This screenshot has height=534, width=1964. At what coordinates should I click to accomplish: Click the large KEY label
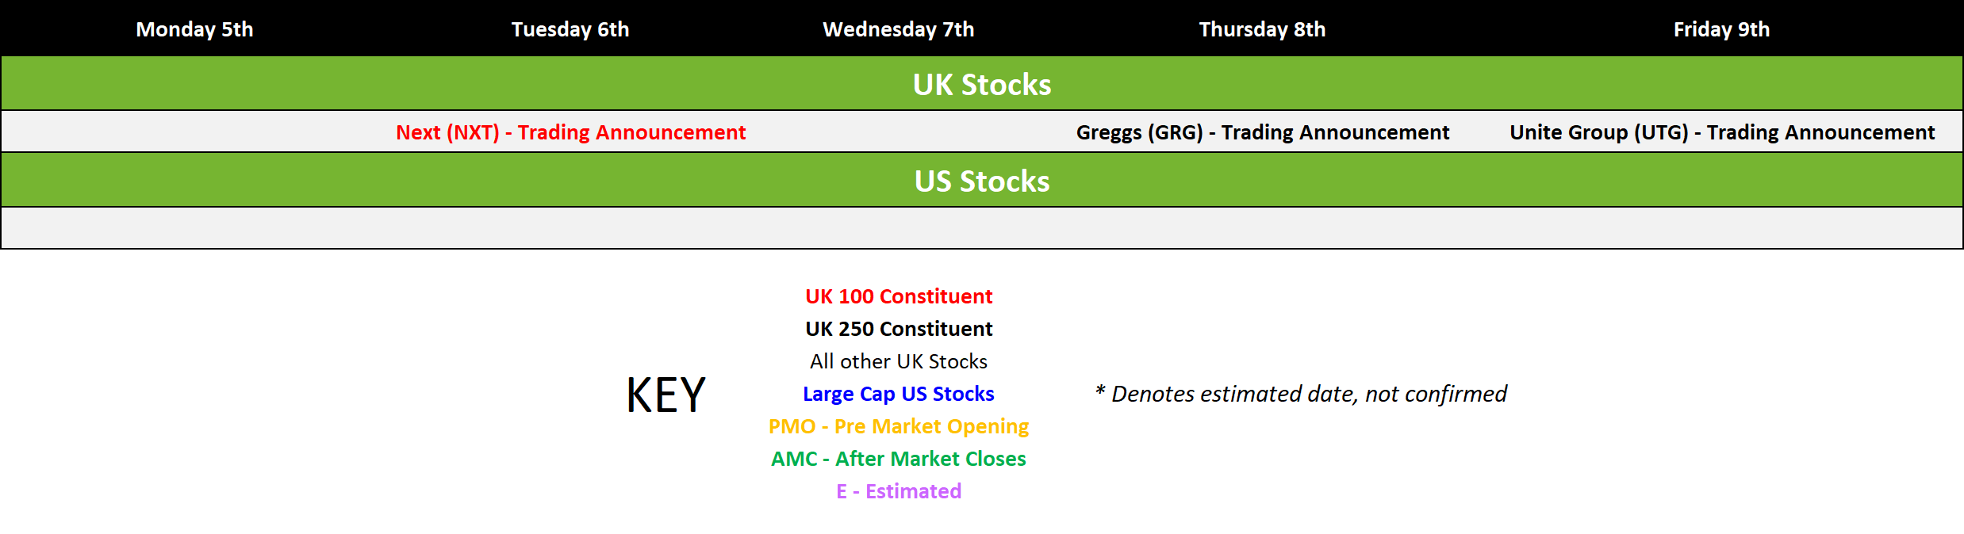click(666, 395)
